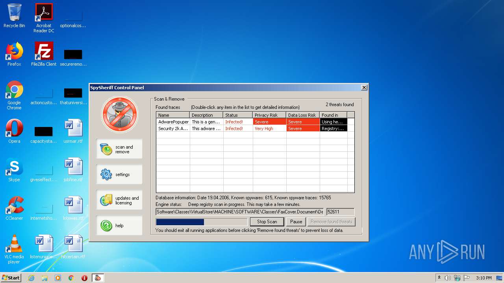
Task: Click the Using he... found-in cell
Action: click(x=334, y=122)
